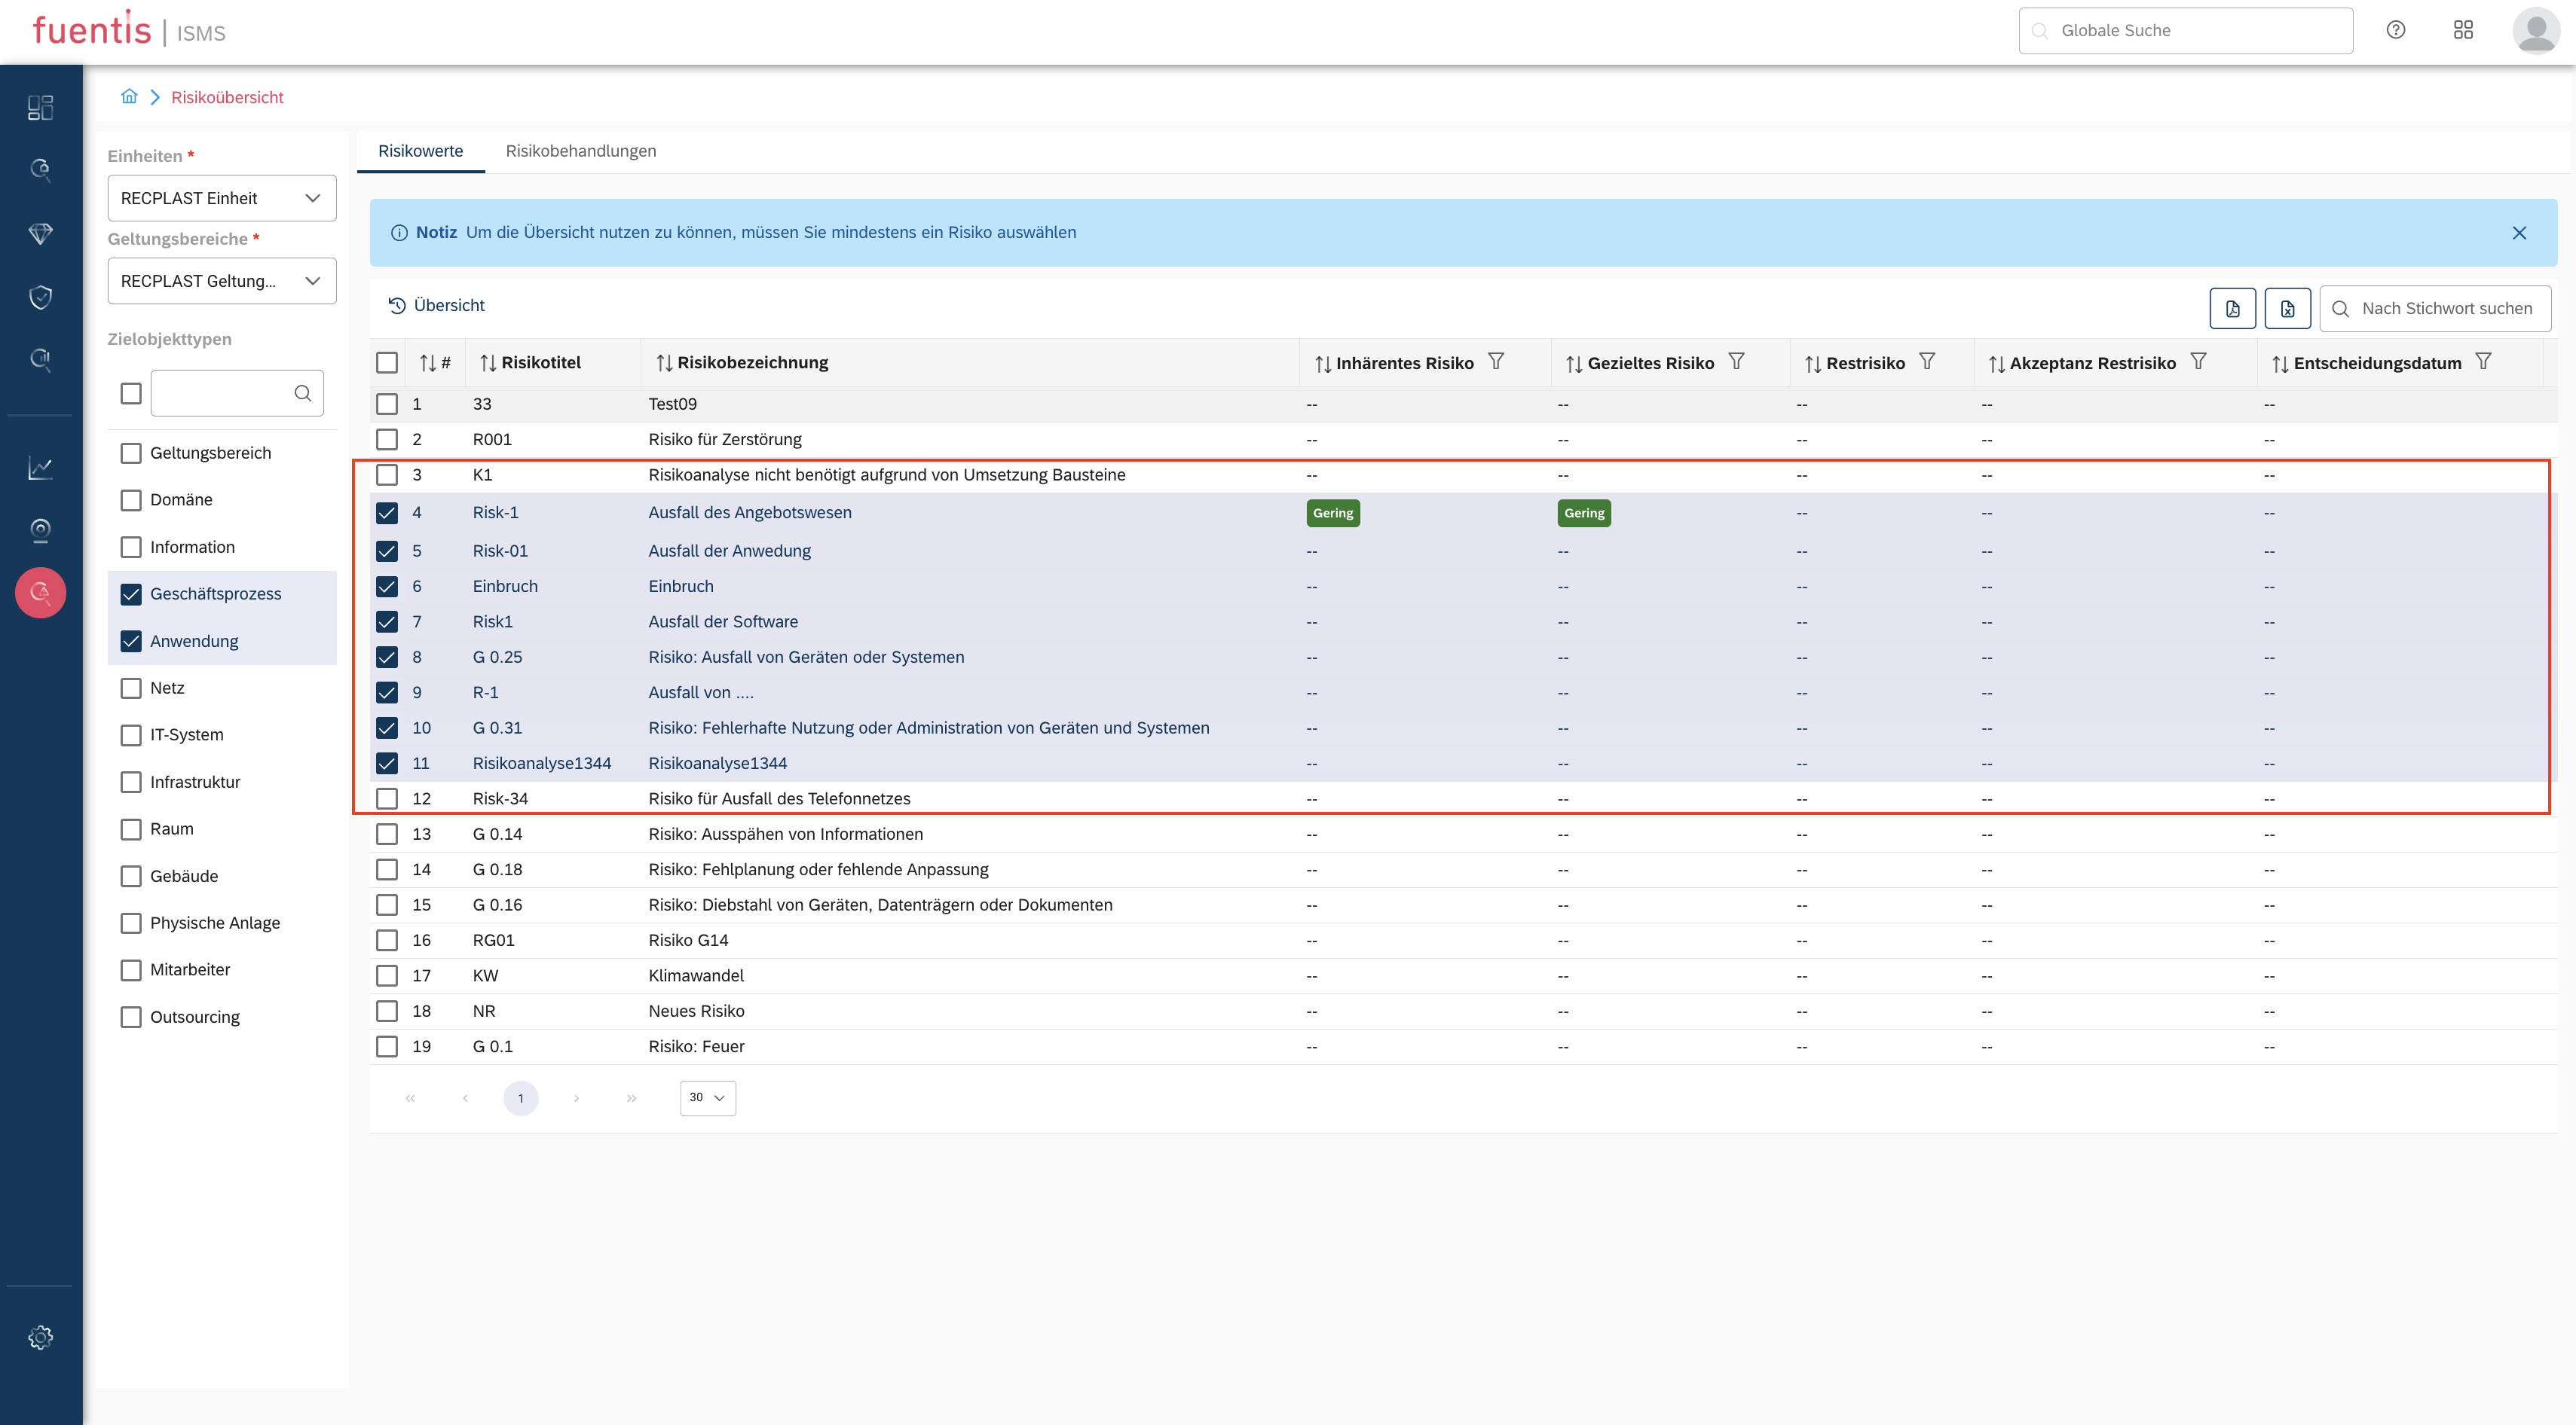Expand the RECPLAST Einheit dropdown
The image size is (2576, 1425).
tap(221, 198)
